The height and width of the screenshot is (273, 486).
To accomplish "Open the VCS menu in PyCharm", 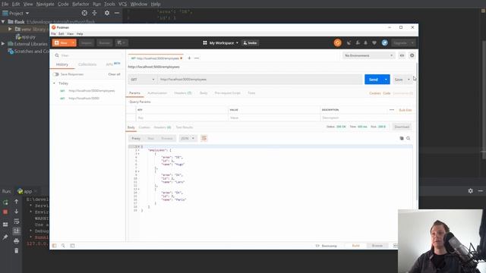I will pyautogui.click(x=123, y=4).
